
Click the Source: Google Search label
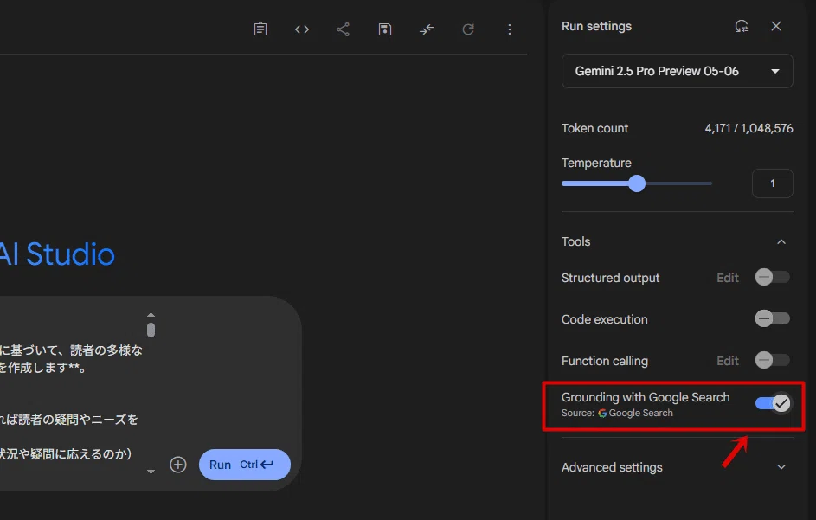pyautogui.click(x=617, y=413)
